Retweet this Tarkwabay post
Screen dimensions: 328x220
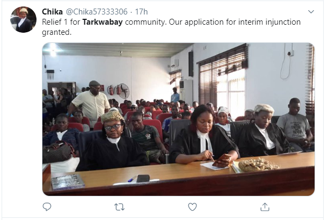120,207
